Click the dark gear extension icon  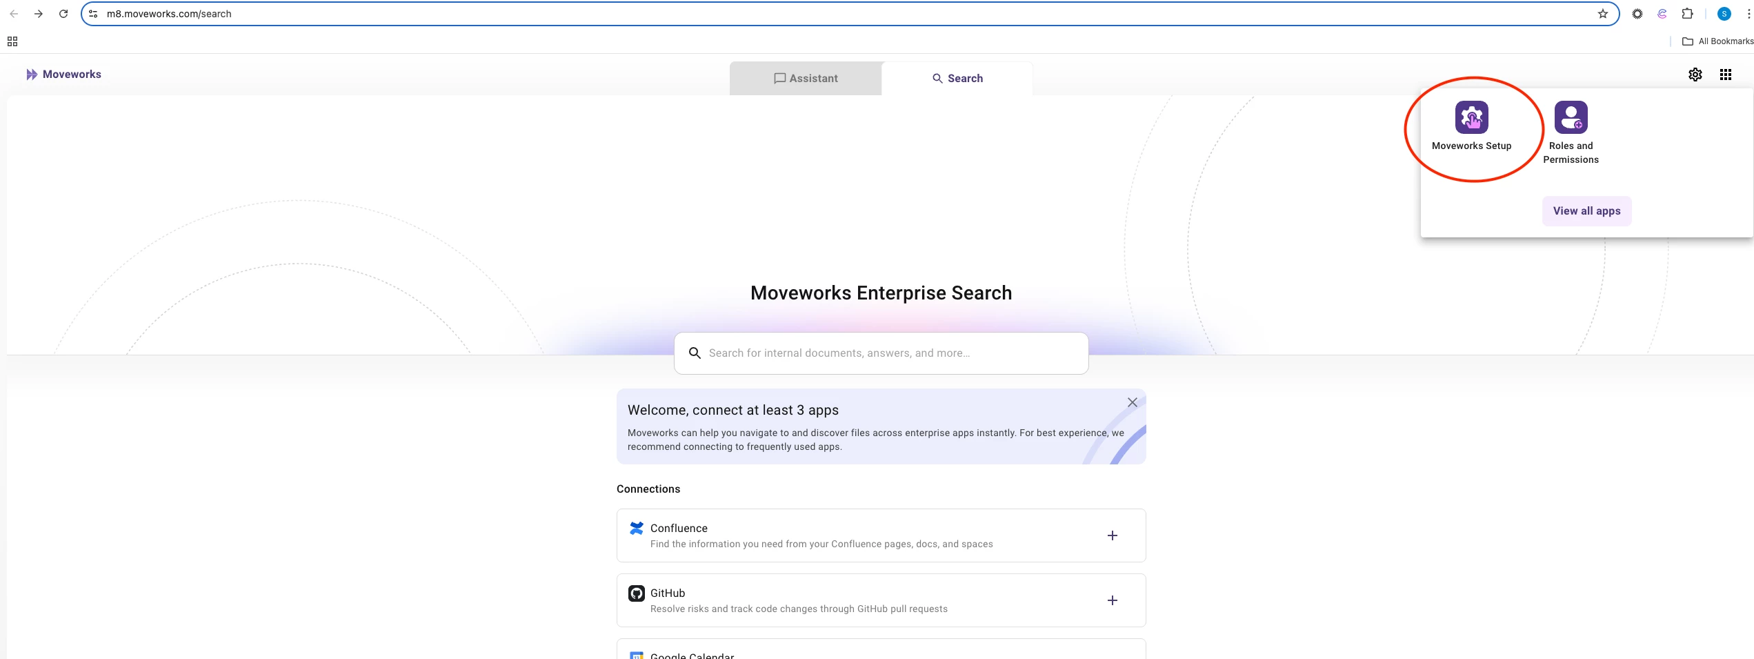click(x=1637, y=14)
